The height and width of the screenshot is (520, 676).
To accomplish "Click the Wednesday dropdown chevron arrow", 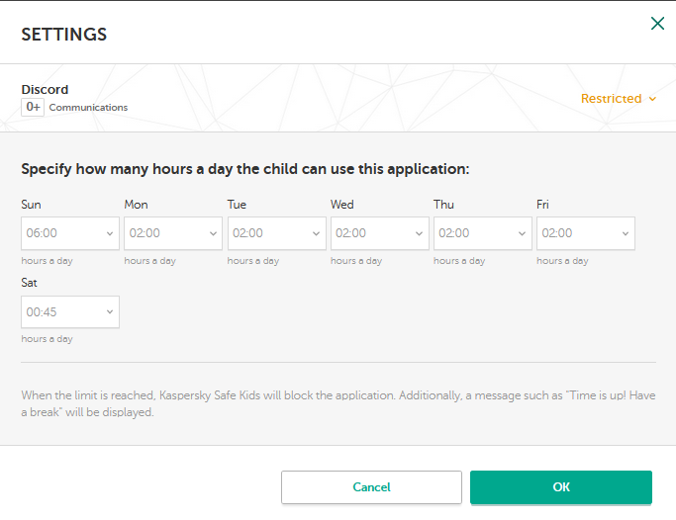I will tap(419, 234).
